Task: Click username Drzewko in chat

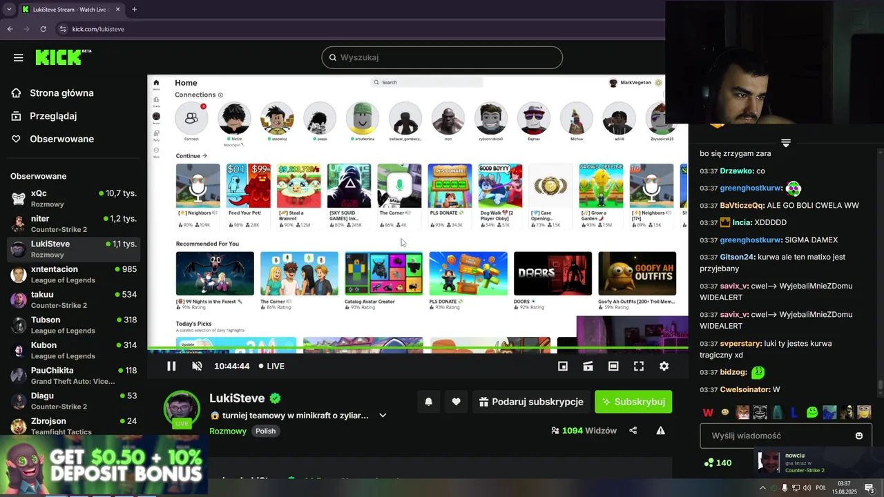Action: coord(737,170)
